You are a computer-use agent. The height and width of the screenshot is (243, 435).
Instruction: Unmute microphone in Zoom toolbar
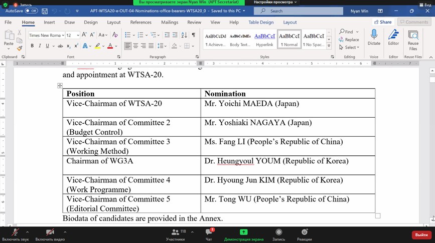tap(15, 234)
